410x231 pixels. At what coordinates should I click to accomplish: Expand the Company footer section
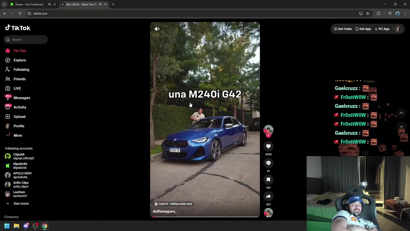[x=11, y=217]
